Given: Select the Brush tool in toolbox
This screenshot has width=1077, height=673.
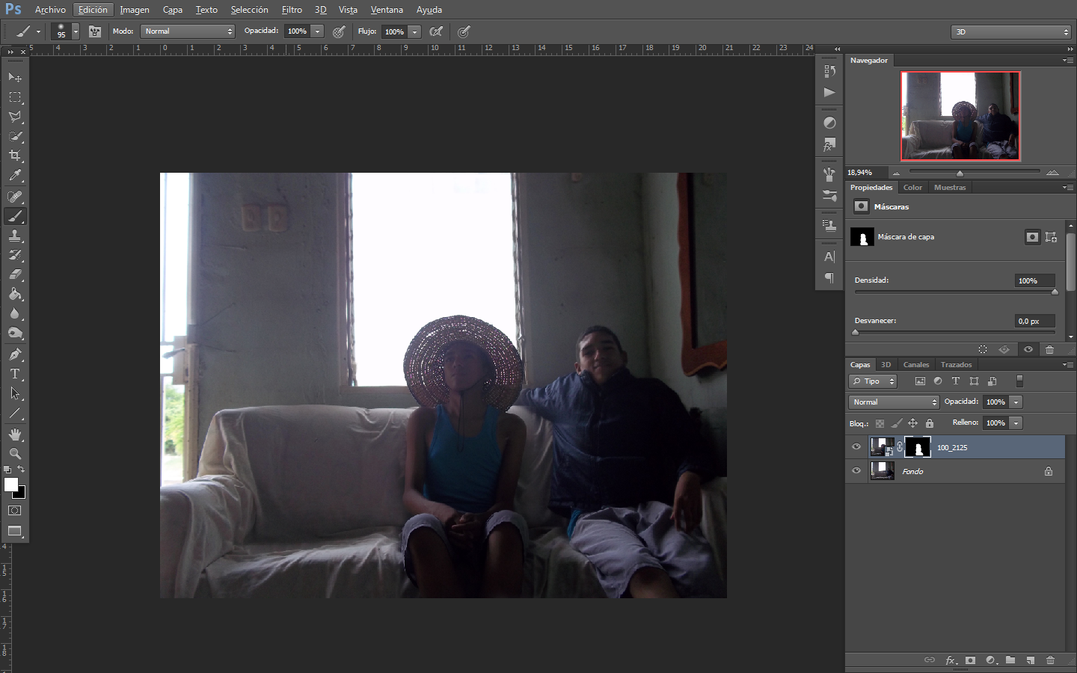Looking at the screenshot, I should point(15,216).
